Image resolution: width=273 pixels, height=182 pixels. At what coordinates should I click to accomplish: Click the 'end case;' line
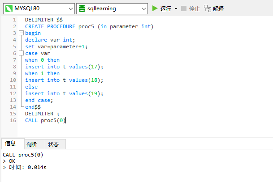[39, 100]
